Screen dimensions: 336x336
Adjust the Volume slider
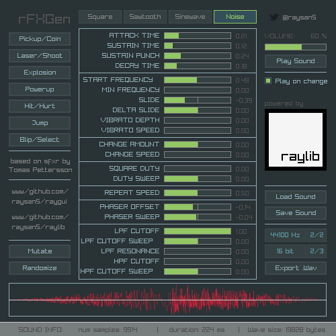tap(296, 47)
